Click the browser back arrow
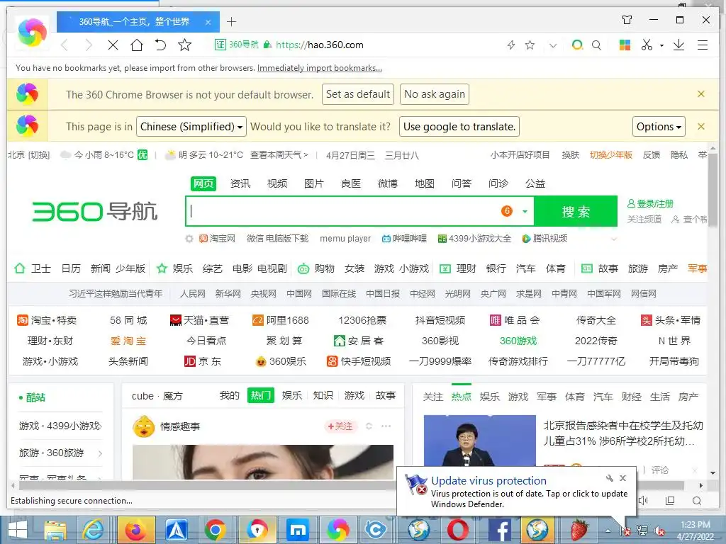726x544 pixels. pos(65,45)
